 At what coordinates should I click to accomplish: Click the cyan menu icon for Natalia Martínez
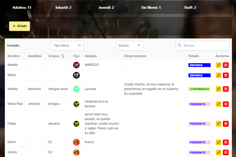(76, 89)
